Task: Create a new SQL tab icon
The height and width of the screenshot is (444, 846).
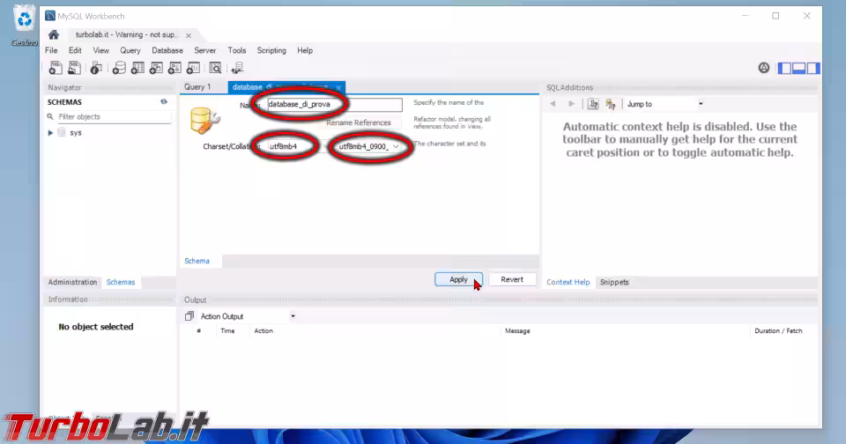Action: coord(56,68)
